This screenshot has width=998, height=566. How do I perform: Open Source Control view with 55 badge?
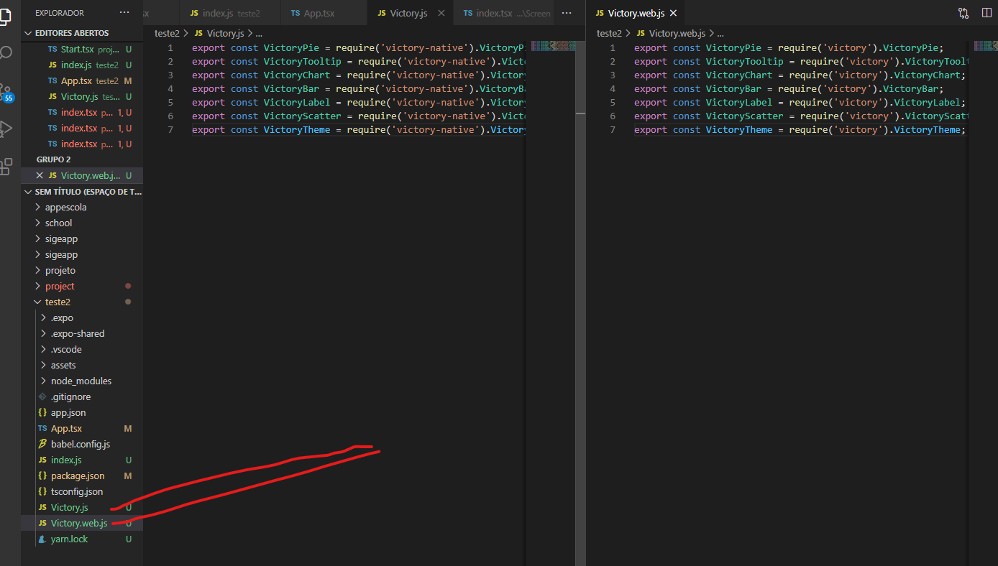pyautogui.click(x=6, y=91)
